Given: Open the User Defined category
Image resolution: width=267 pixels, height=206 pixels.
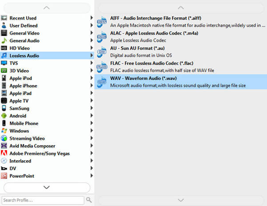Looking at the screenshot, I should 47,25.
